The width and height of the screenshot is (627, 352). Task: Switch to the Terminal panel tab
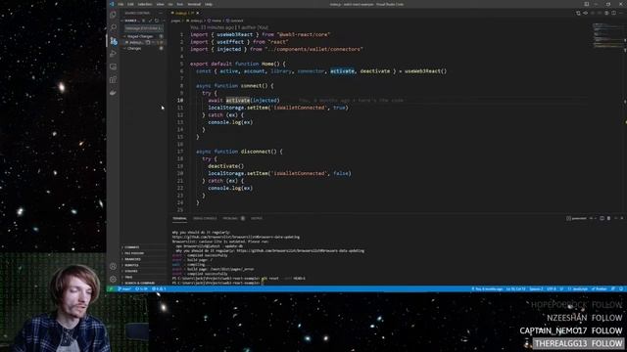pos(179,218)
